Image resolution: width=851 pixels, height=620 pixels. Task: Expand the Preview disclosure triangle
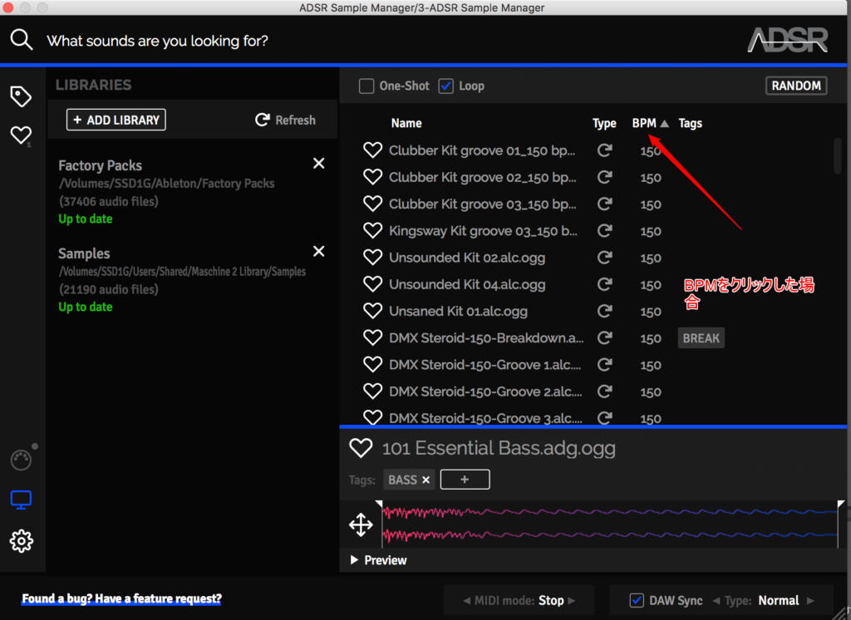[x=355, y=560]
